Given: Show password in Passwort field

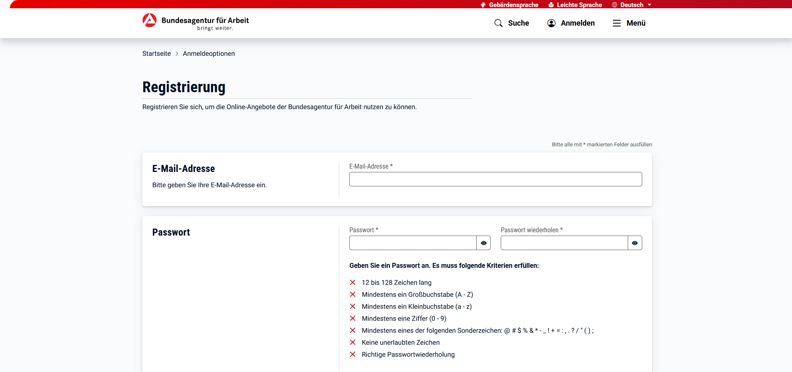Looking at the screenshot, I should coord(483,243).
